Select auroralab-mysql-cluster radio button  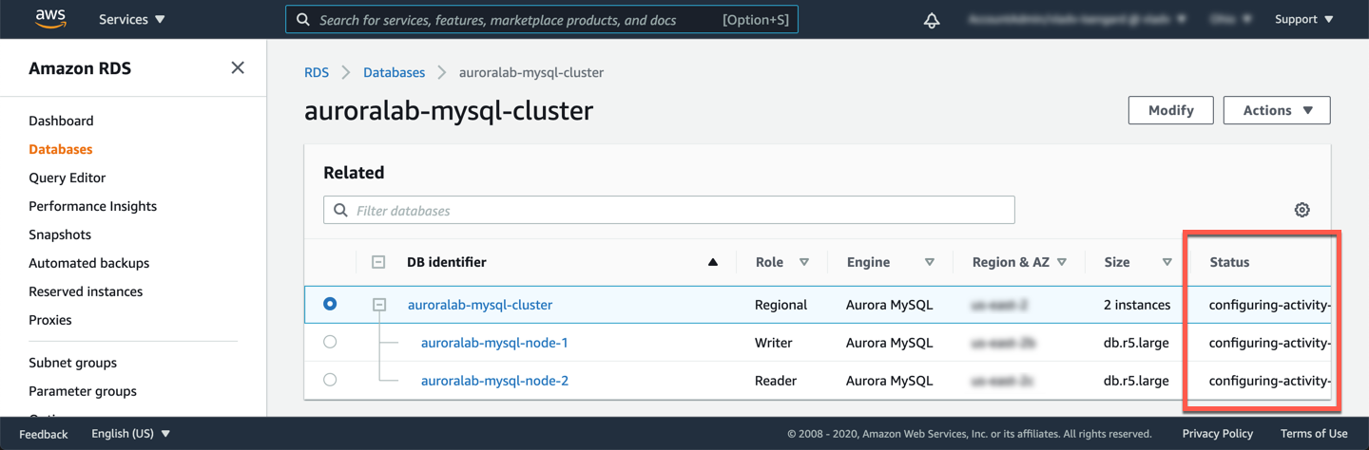330,304
